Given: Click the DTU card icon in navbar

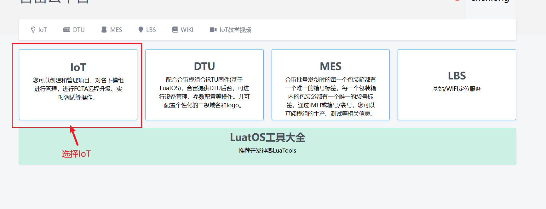Looking at the screenshot, I should tap(67, 30).
